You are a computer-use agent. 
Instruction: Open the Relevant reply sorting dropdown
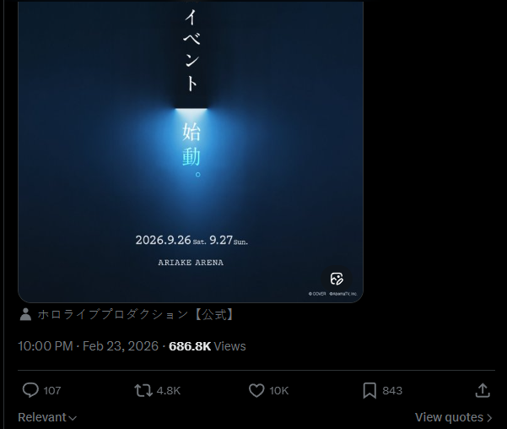(47, 417)
